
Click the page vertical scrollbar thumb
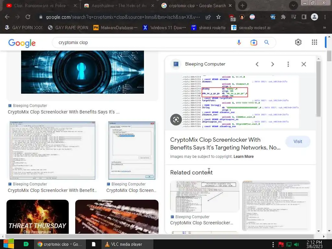329,56
